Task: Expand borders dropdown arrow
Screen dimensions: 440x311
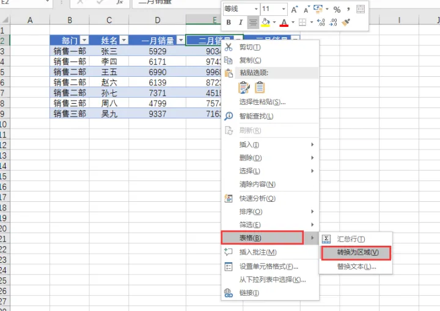Action: coord(312,22)
